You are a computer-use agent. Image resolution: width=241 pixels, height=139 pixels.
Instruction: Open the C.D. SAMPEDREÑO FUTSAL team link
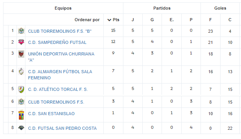pyautogui.click(x=57, y=42)
